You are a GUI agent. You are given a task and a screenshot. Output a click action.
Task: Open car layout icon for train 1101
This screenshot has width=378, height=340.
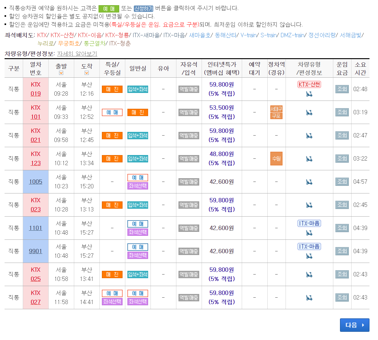coord(309,233)
